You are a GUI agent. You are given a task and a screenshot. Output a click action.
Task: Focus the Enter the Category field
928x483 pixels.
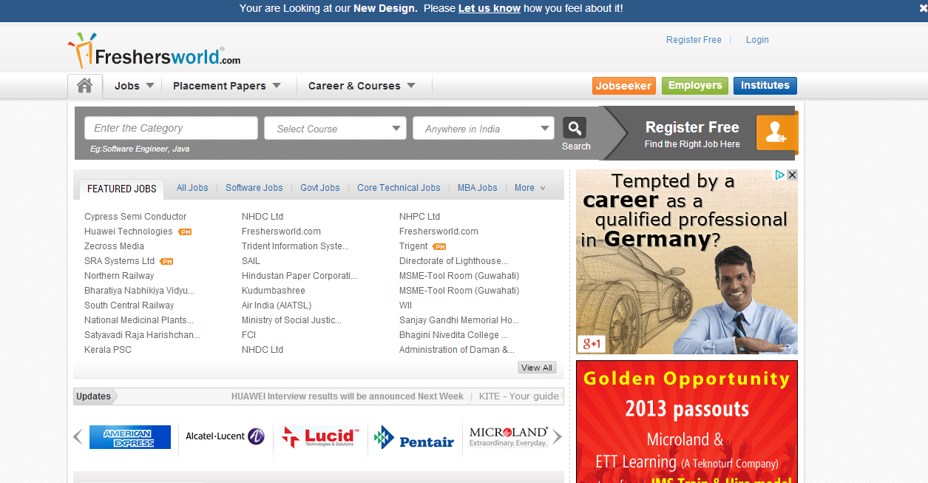[171, 128]
